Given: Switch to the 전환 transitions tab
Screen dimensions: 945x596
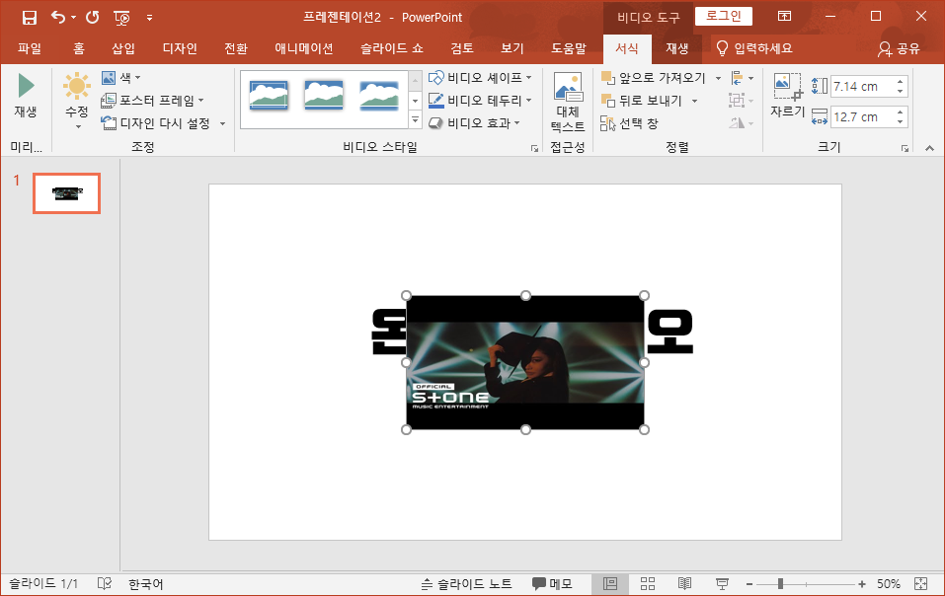Looking at the screenshot, I should point(236,48).
